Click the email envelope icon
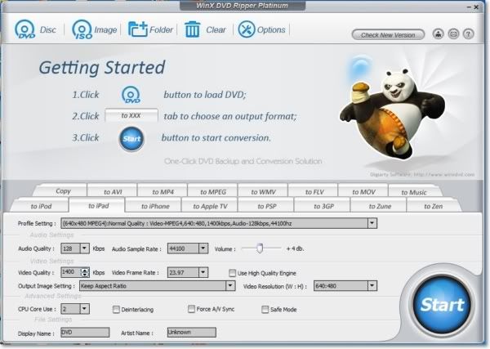 click(x=453, y=34)
